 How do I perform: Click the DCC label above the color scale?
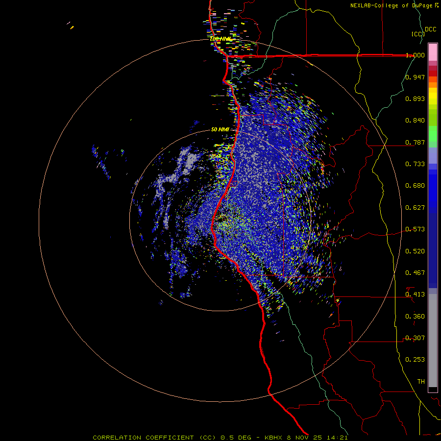point(430,29)
